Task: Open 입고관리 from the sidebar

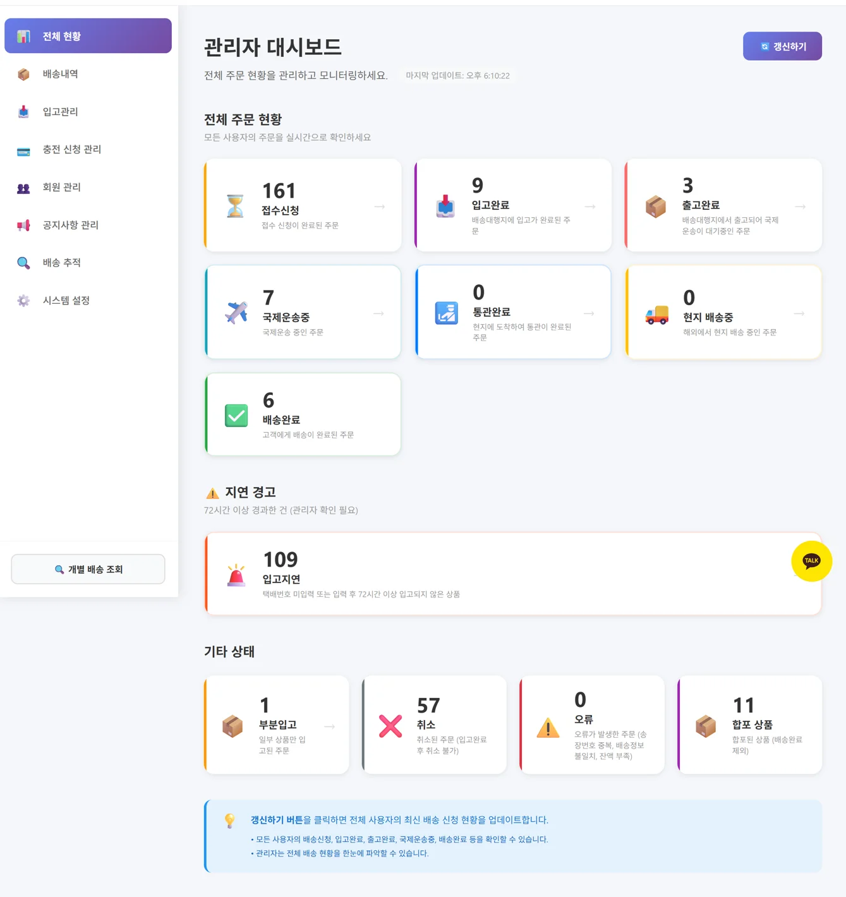Action: (x=23, y=112)
